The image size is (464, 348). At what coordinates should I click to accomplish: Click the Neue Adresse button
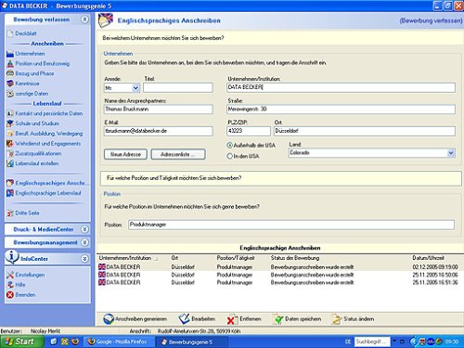[125, 154]
